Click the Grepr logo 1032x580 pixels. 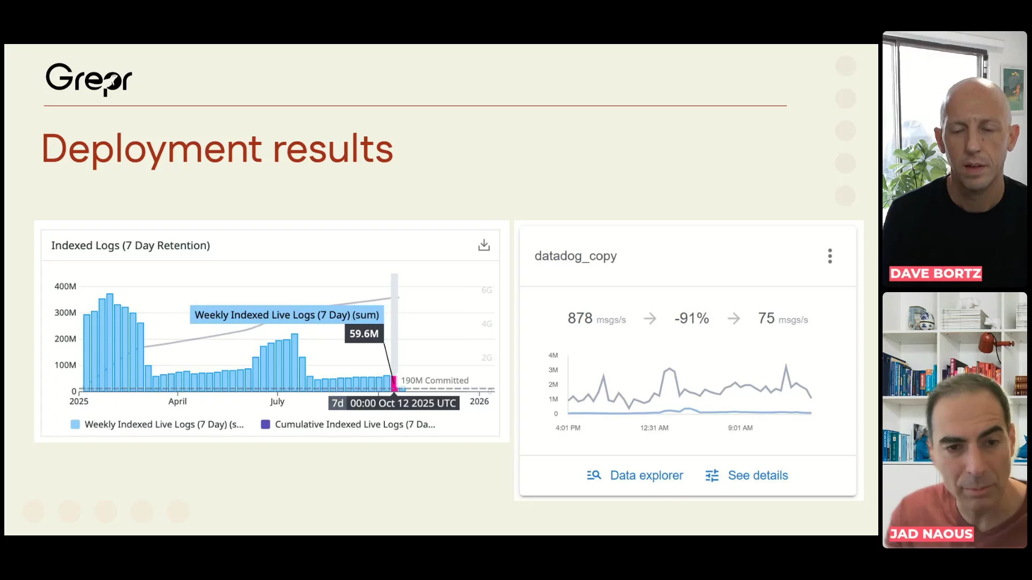(x=89, y=79)
